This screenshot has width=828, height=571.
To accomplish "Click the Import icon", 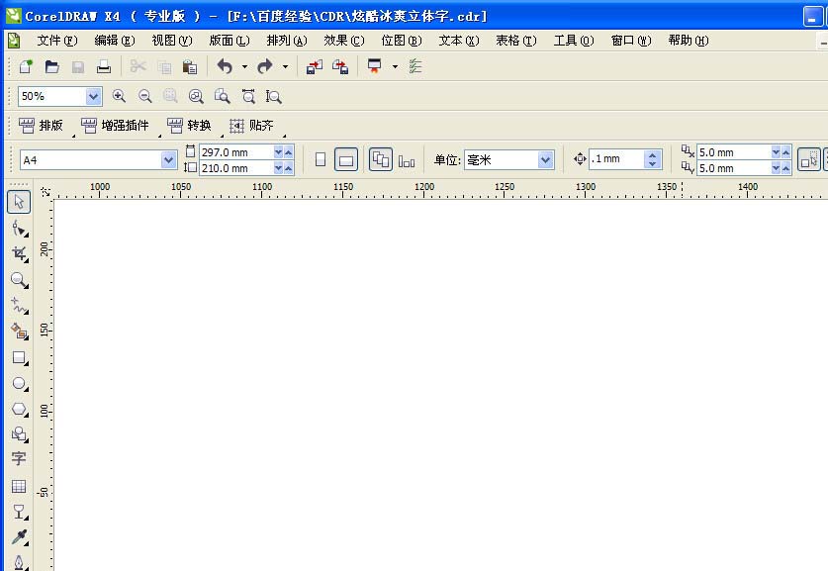I will coord(315,66).
